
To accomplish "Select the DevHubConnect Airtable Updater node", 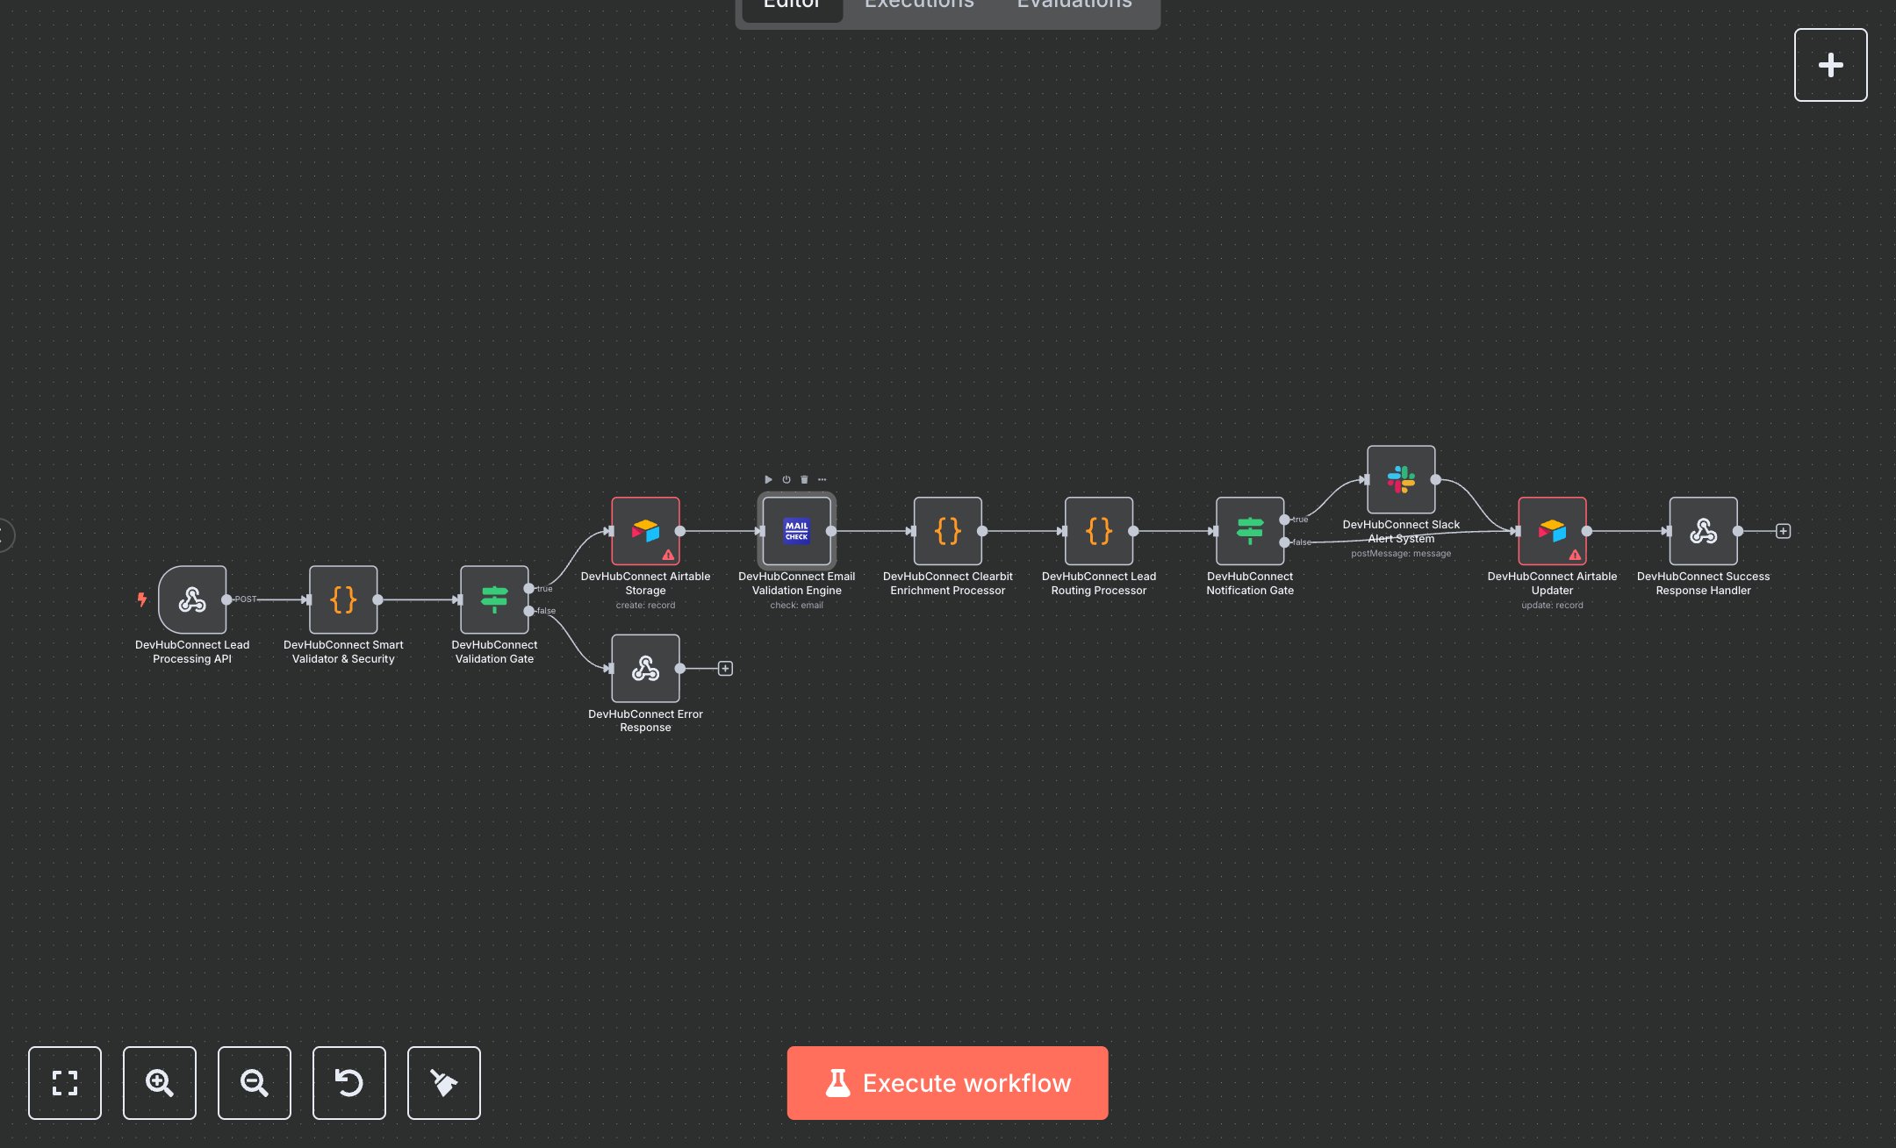I will (1551, 531).
